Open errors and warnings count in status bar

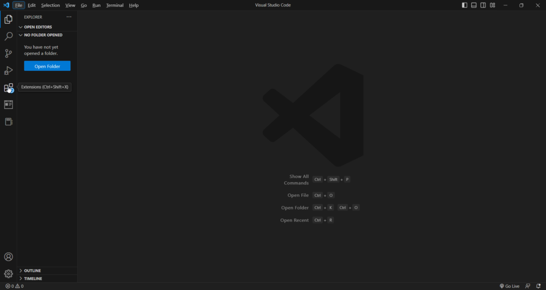click(14, 286)
